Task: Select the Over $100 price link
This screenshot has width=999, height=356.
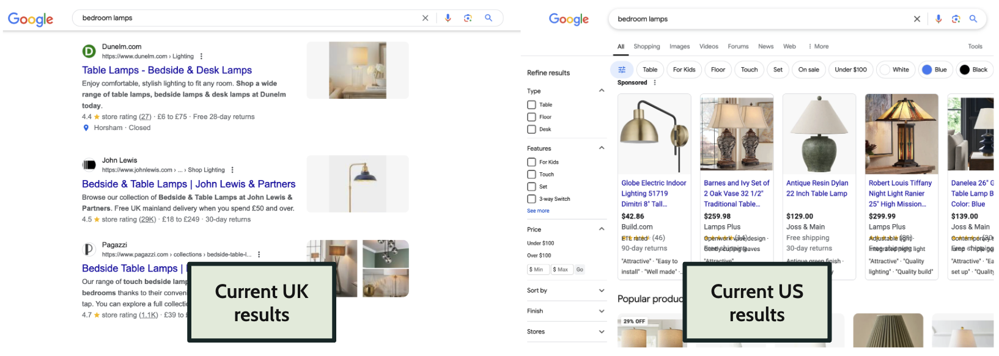Action: 539,255
